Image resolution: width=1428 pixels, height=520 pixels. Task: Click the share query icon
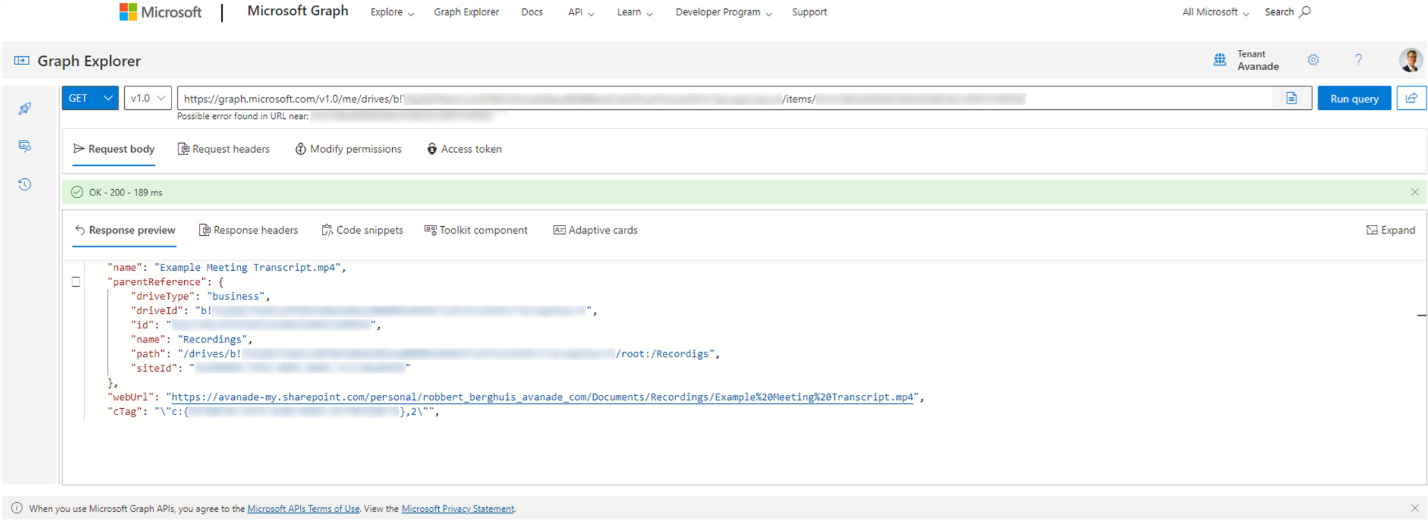(x=1411, y=98)
